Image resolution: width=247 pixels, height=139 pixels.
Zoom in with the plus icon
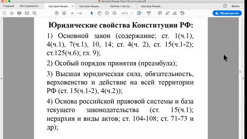point(115,13)
